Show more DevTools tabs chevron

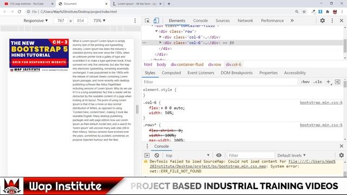click(292, 21)
